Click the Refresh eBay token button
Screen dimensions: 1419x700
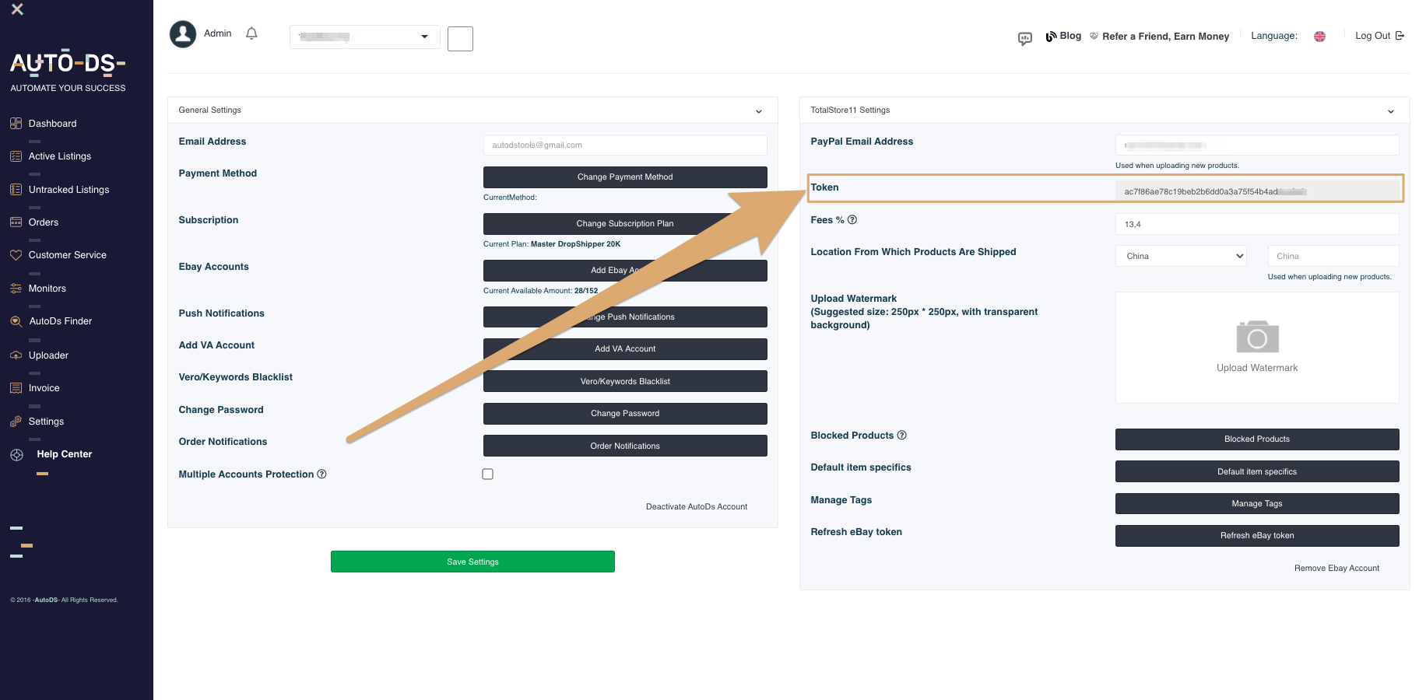click(1257, 535)
